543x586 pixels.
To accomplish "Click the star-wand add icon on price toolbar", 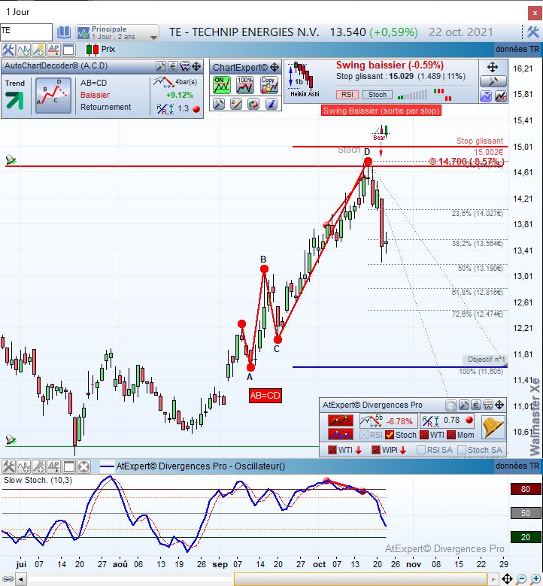I will pos(38,50).
